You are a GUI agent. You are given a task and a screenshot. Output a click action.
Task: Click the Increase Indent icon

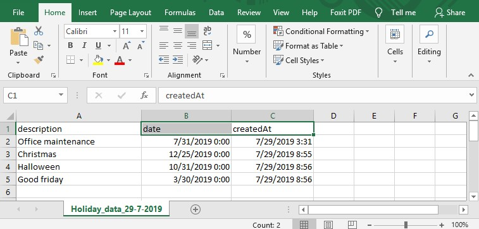coord(177,60)
